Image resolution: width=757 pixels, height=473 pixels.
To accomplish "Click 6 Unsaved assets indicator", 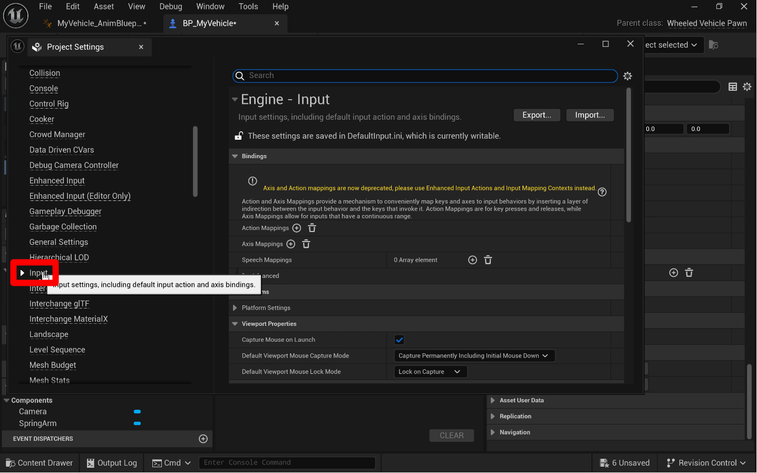I will coord(625,463).
